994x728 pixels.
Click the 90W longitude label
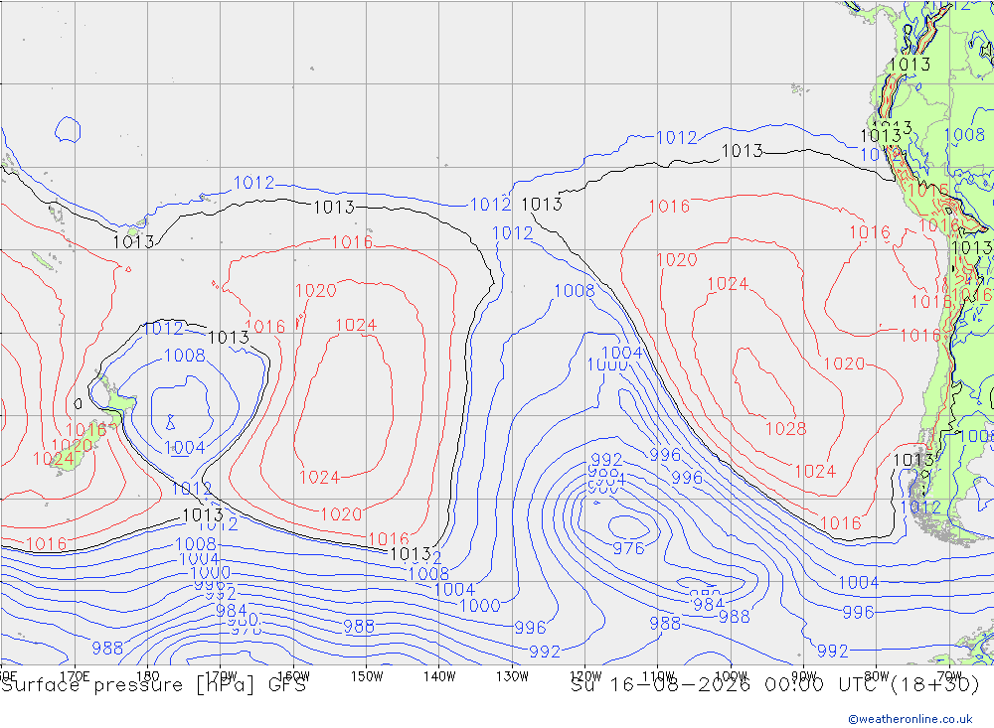[x=804, y=676]
